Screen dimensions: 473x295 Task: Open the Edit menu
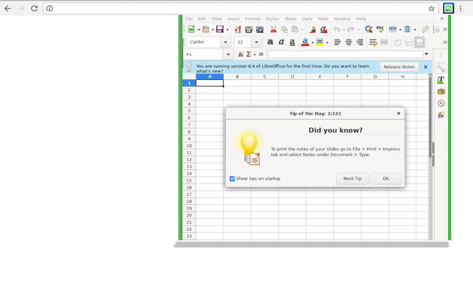point(202,19)
